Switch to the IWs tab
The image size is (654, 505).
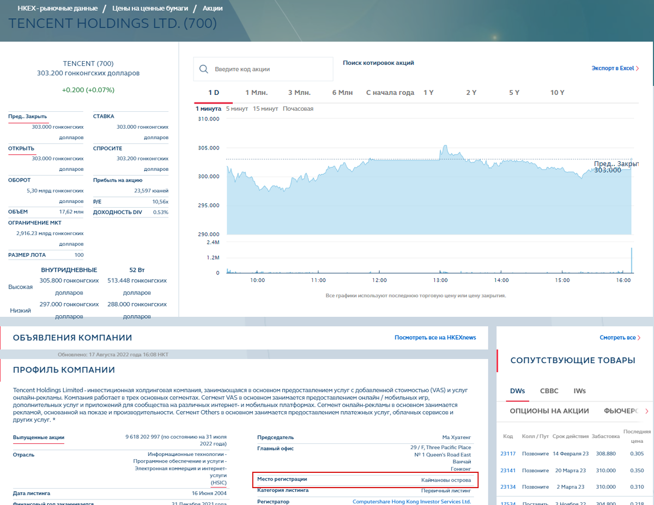(579, 391)
